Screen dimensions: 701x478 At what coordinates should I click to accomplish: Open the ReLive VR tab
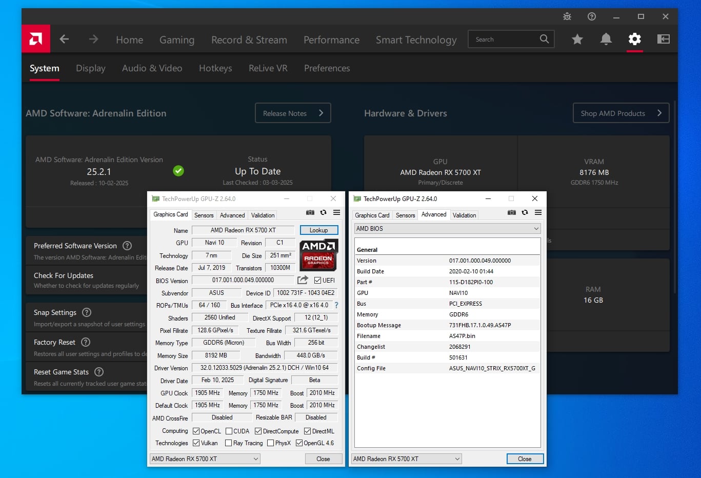(268, 68)
